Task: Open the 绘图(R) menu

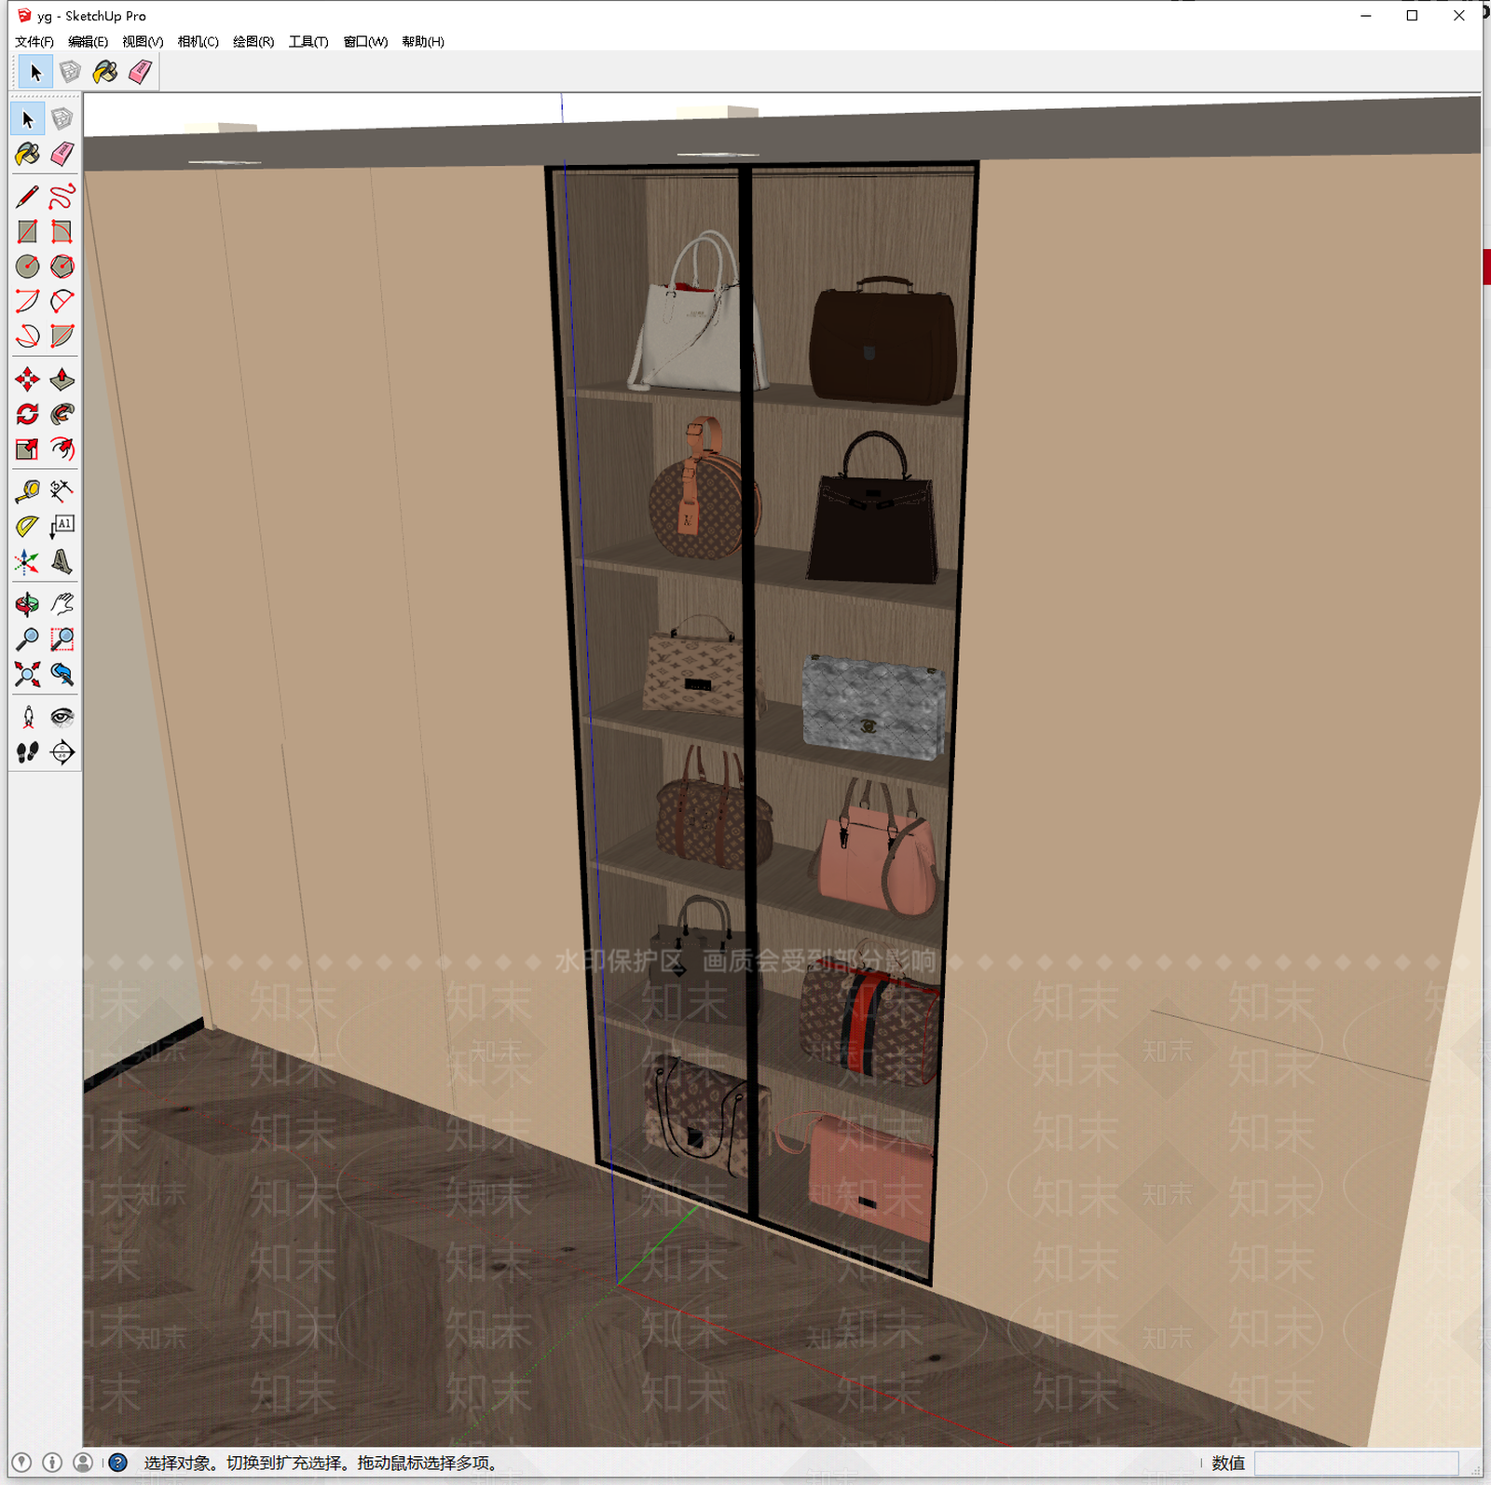Action: coord(253,42)
